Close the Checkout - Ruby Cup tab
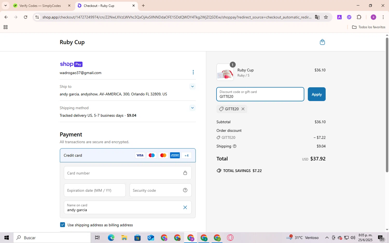The height and width of the screenshot is (243, 389). tap(134, 6)
